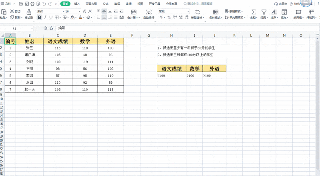Click the decrease indent icon
The width and height of the screenshot is (320, 176).
116,11
